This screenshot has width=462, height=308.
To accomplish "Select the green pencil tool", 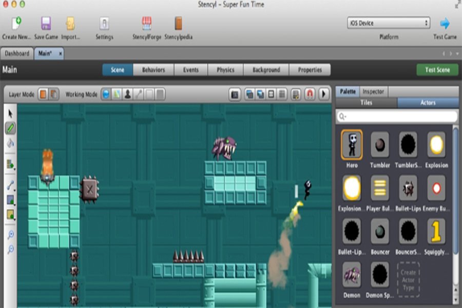I will point(11,128).
